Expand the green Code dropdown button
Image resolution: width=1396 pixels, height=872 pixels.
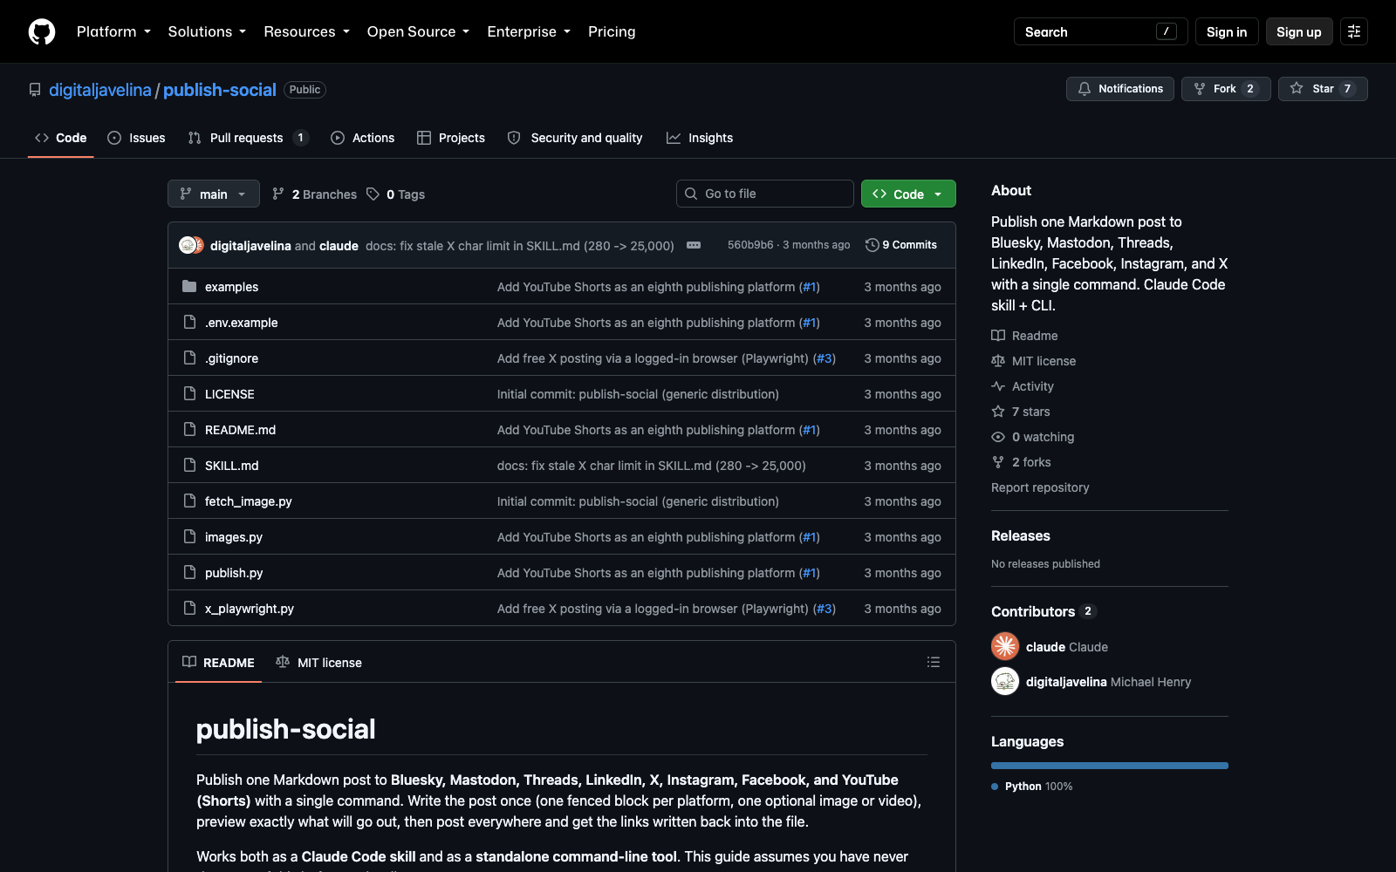point(908,194)
